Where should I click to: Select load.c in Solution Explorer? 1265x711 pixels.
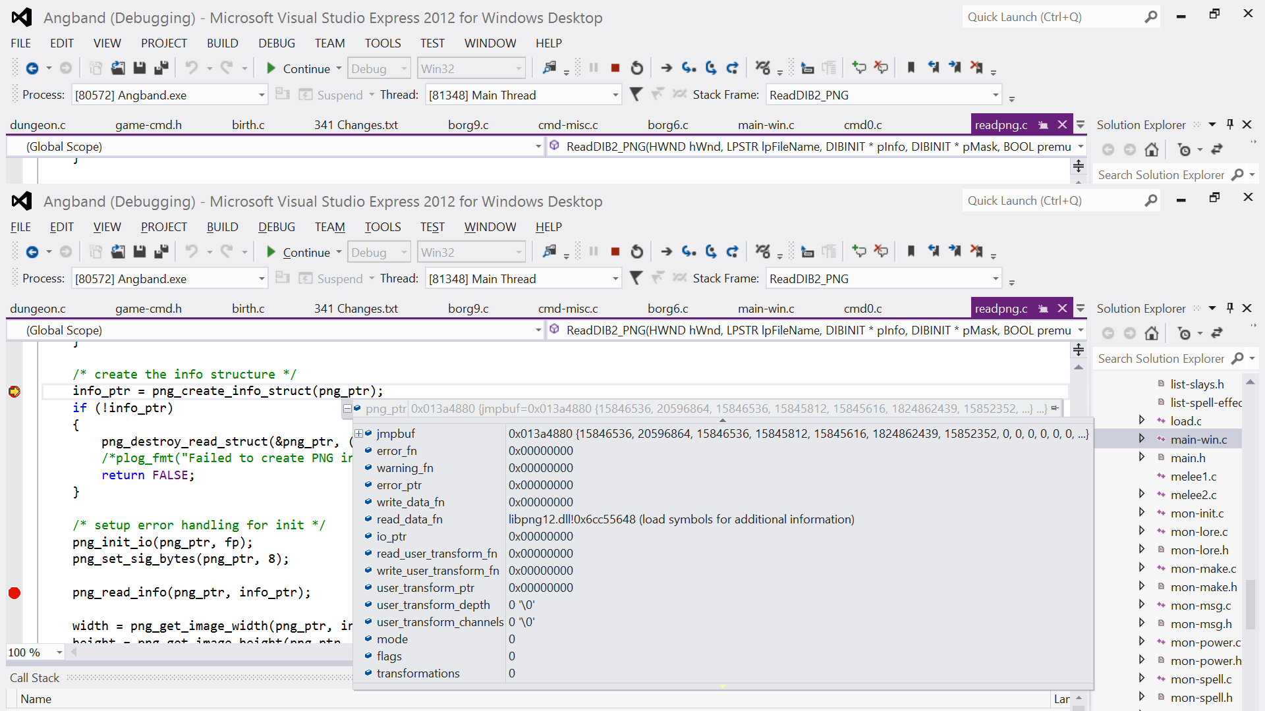(1185, 421)
